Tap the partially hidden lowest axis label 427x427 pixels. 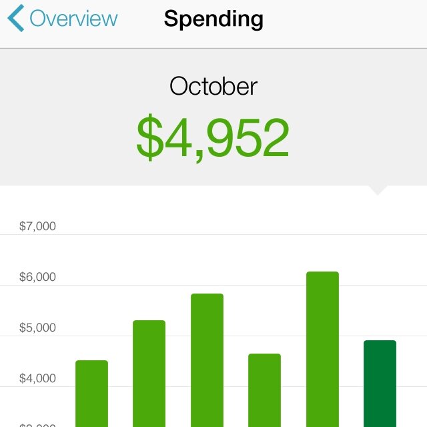[x=37, y=425]
